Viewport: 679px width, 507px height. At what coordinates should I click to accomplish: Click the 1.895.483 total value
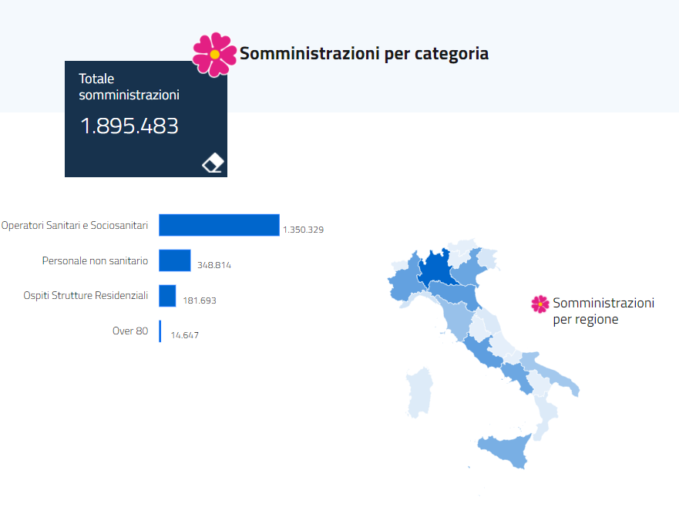coord(129,126)
